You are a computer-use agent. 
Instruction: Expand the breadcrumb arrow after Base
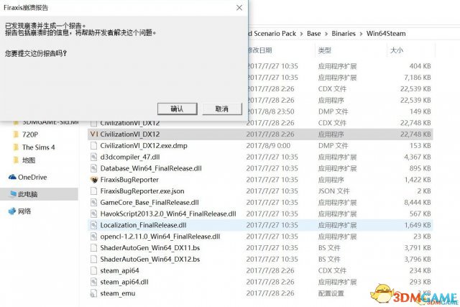tap(326, 34)
